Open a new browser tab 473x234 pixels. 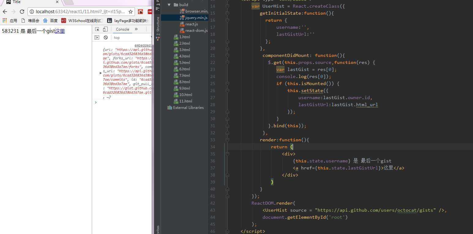69,2
